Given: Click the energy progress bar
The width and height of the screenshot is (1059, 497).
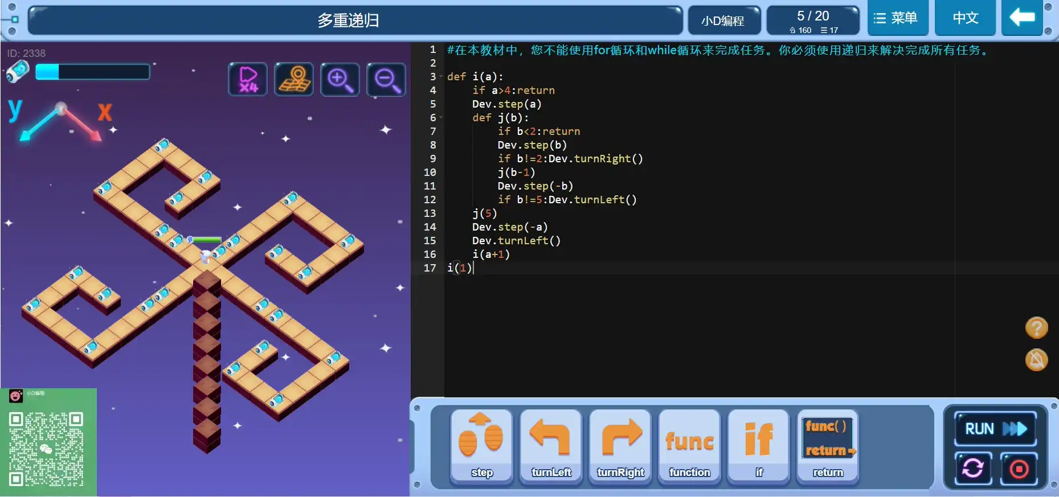Looking at the screenshot, I should click(92, 72).
